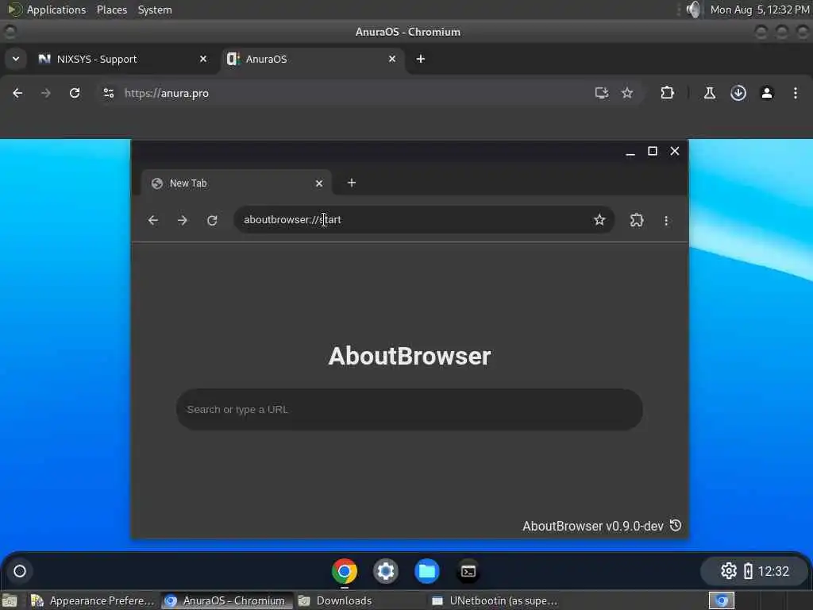Open Chromium downloads icon
Viewport: 813px width, 610px height.
(x=738, y=94)
